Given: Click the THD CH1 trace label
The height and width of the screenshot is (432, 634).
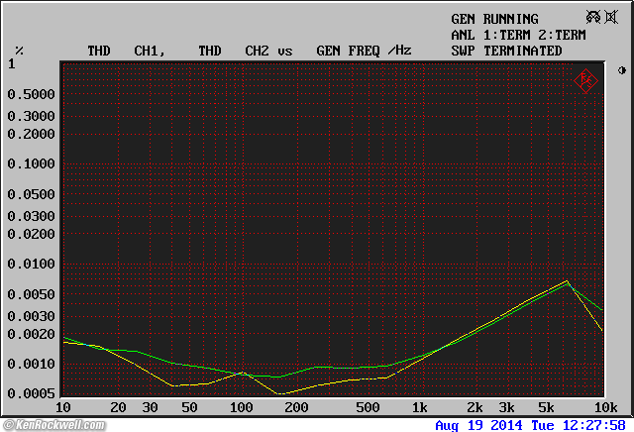Looking at the screenshot, I should pos(125,51).
